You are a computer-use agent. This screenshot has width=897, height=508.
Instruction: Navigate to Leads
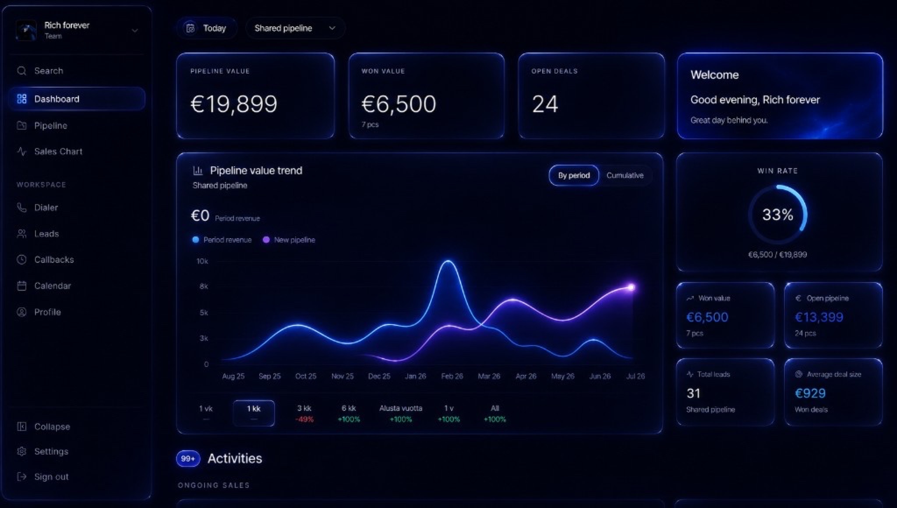77,233
